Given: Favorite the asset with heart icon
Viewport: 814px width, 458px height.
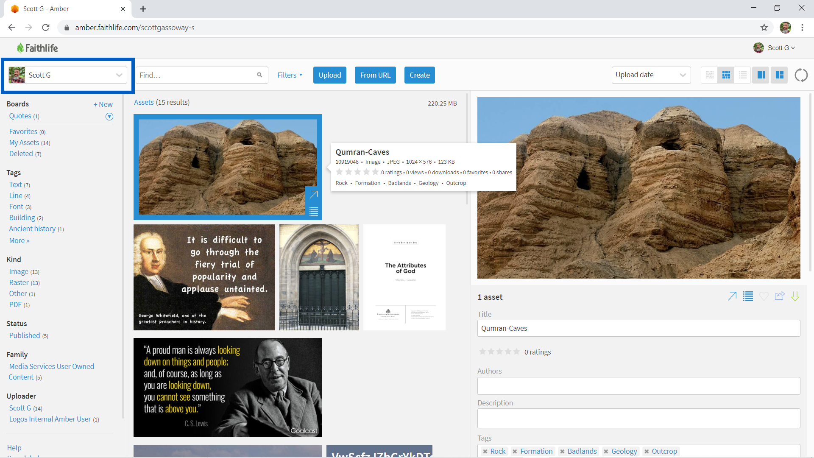Looking at the screenshot, I should [764, 296].
